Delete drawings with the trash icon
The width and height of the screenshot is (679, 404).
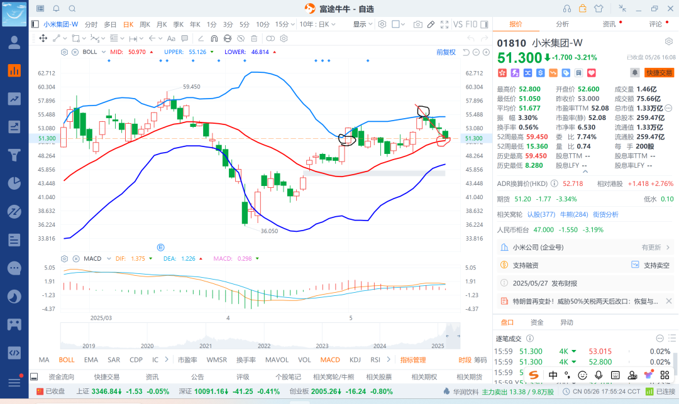tap(254, 38)
